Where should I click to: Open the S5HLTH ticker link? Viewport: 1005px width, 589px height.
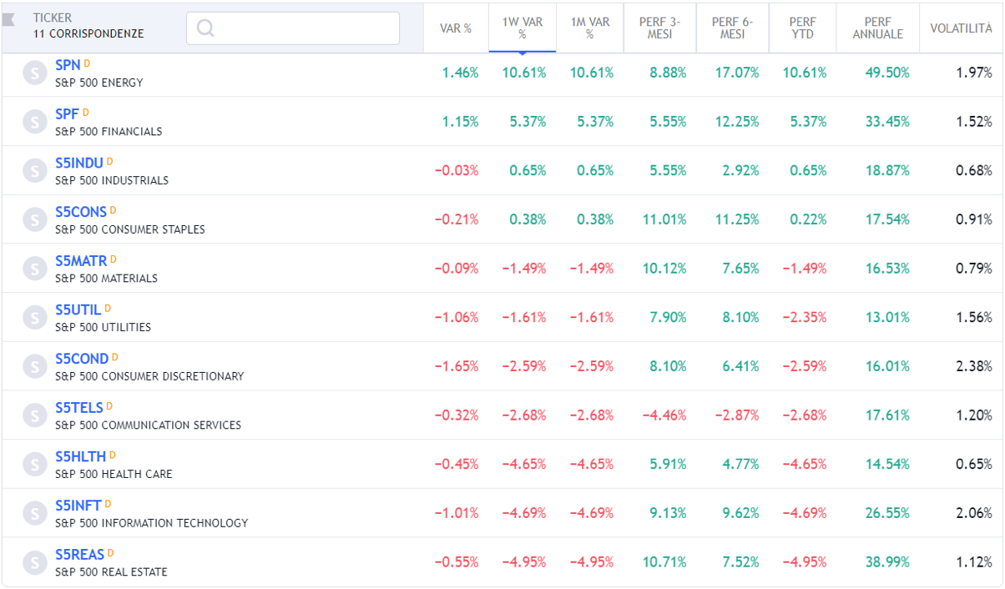(x=81, y=457)
